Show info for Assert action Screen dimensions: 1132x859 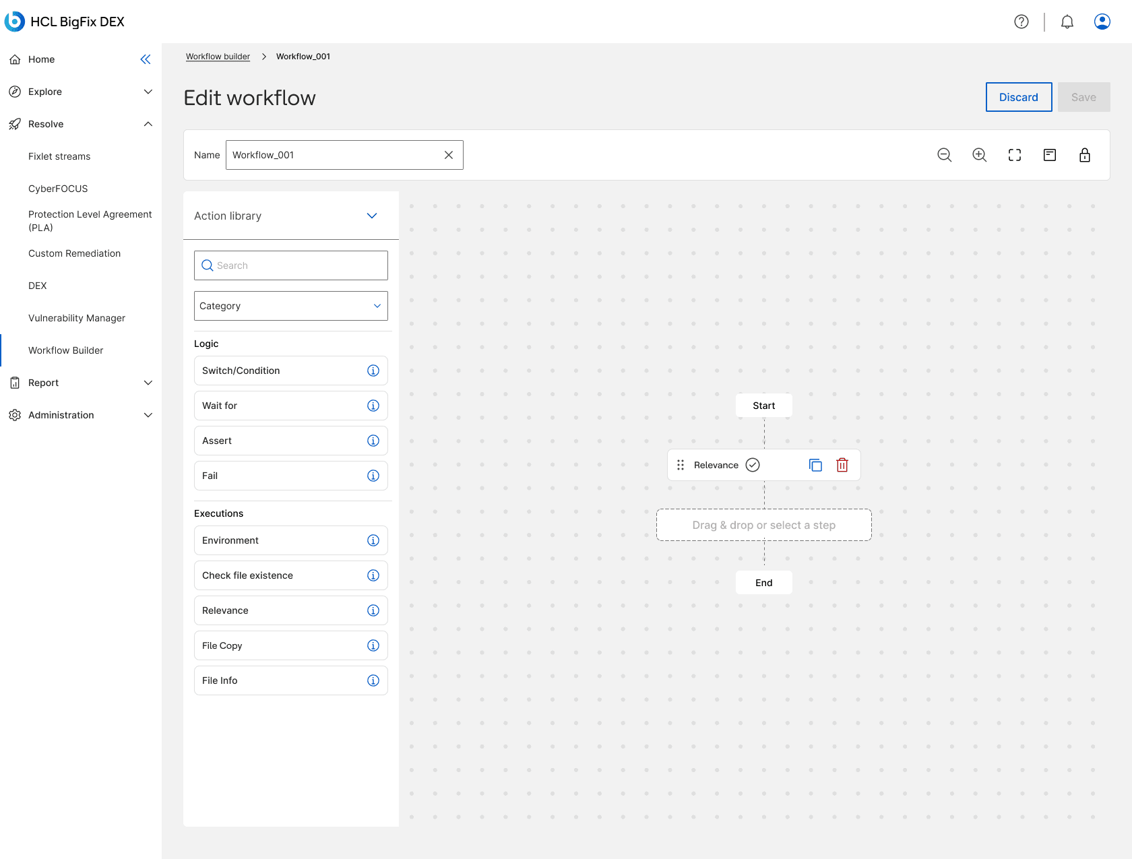pyautogui.click(x=373, y=441)
